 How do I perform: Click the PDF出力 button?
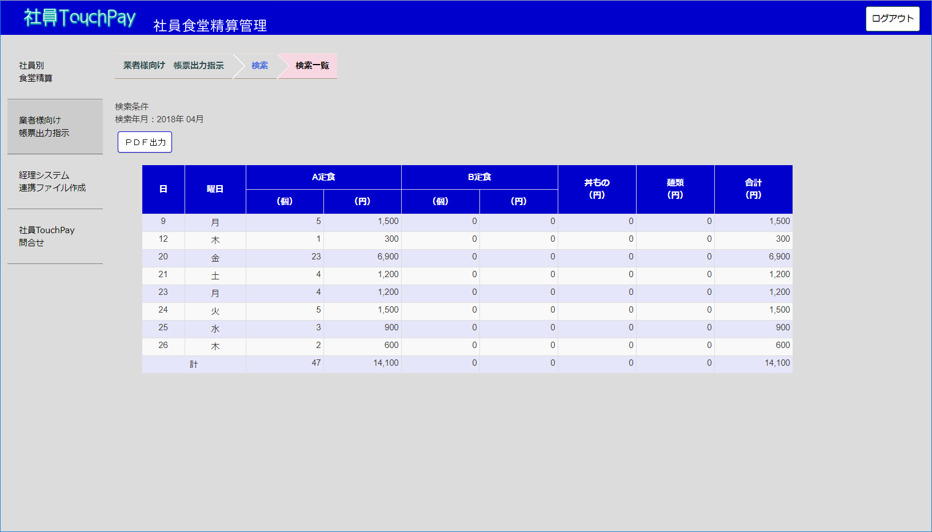tap(145, 142)
